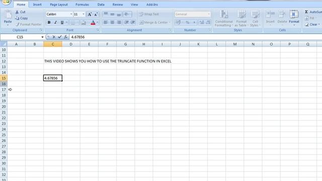
Task: Open the View tab
Action: [134, 5]
